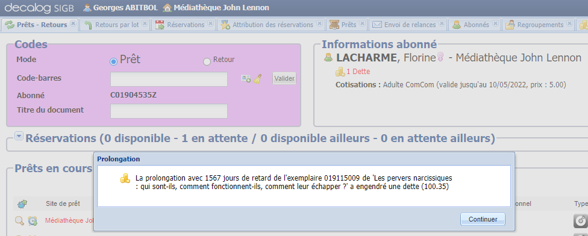Click the red Médiathèque Joh loan site entry
Screen dimensions: 588x236
[x=69, y=220]
